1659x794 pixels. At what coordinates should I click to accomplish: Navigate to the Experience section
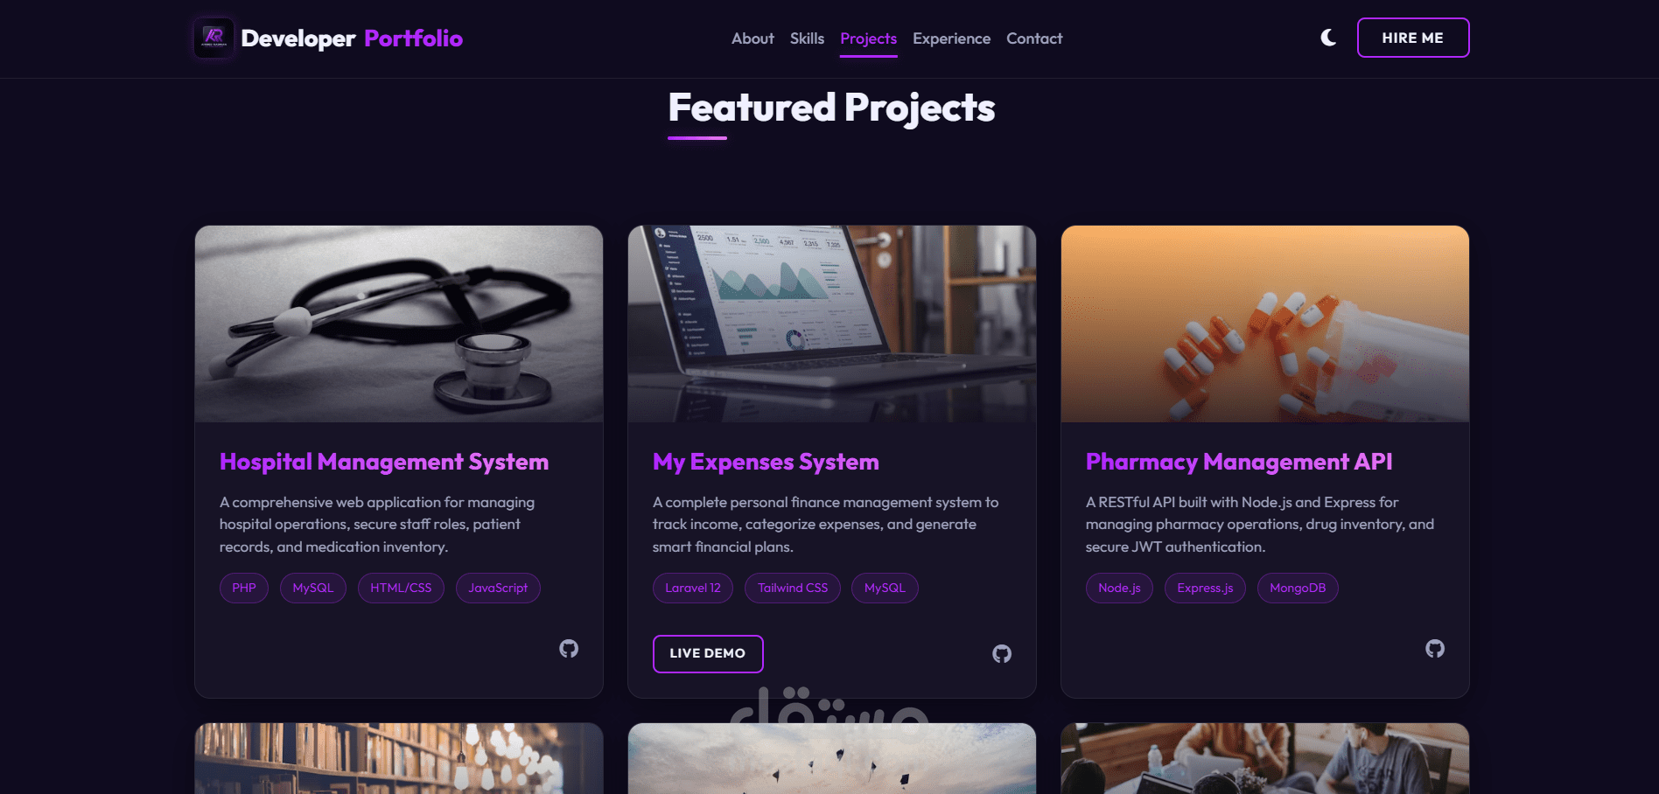[951, 38]
